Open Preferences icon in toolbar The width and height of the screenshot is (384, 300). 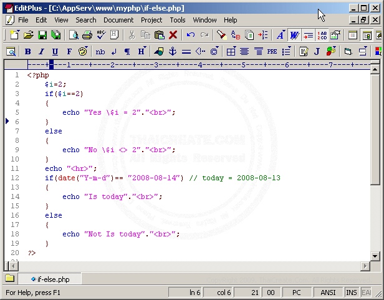point(335,35)
